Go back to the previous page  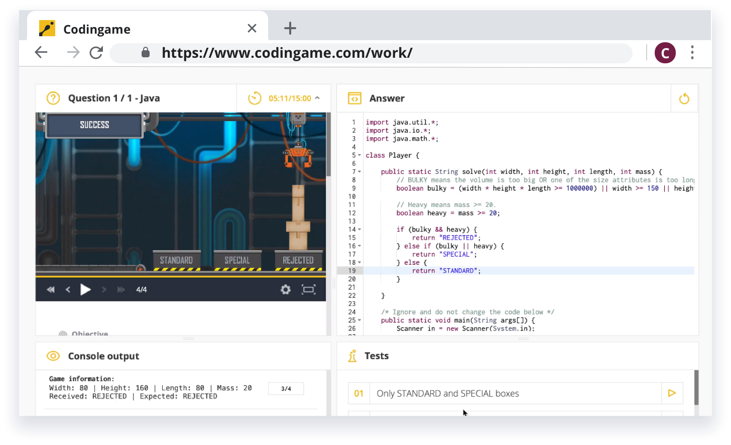41,53
